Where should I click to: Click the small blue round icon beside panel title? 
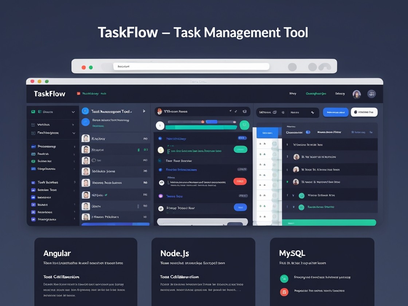point(85,111)
